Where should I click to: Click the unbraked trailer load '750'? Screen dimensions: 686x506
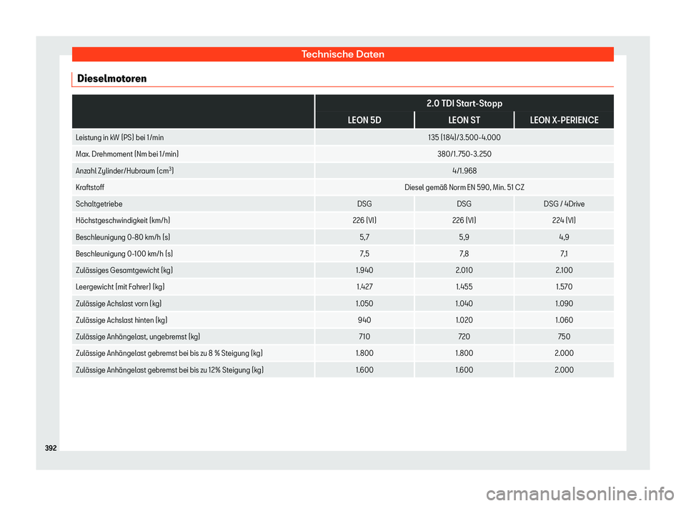pos(564,337)
